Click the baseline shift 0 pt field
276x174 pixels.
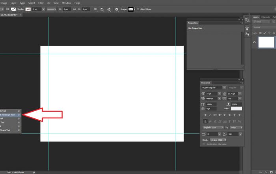coord(211,109)
